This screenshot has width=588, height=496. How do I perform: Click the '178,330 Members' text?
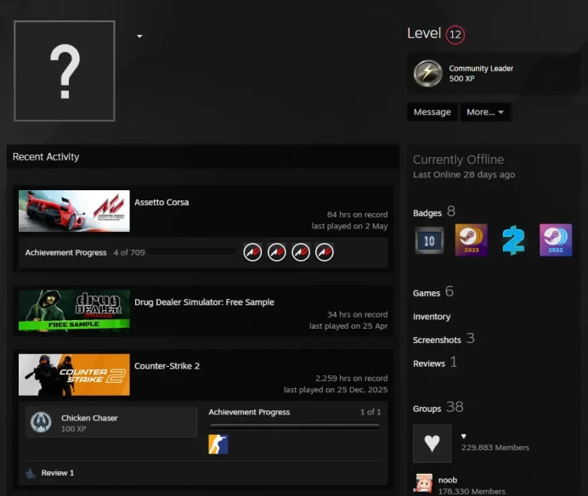click(x=472, y=492)
